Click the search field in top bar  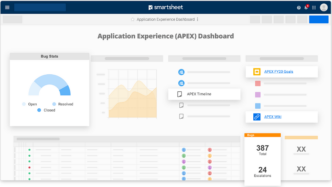[x=40, y=7]
